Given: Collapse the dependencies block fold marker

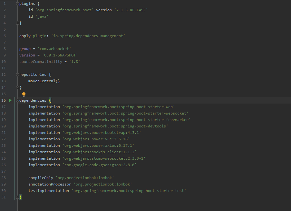Looking at the screenshot, I should coord(17,100).
